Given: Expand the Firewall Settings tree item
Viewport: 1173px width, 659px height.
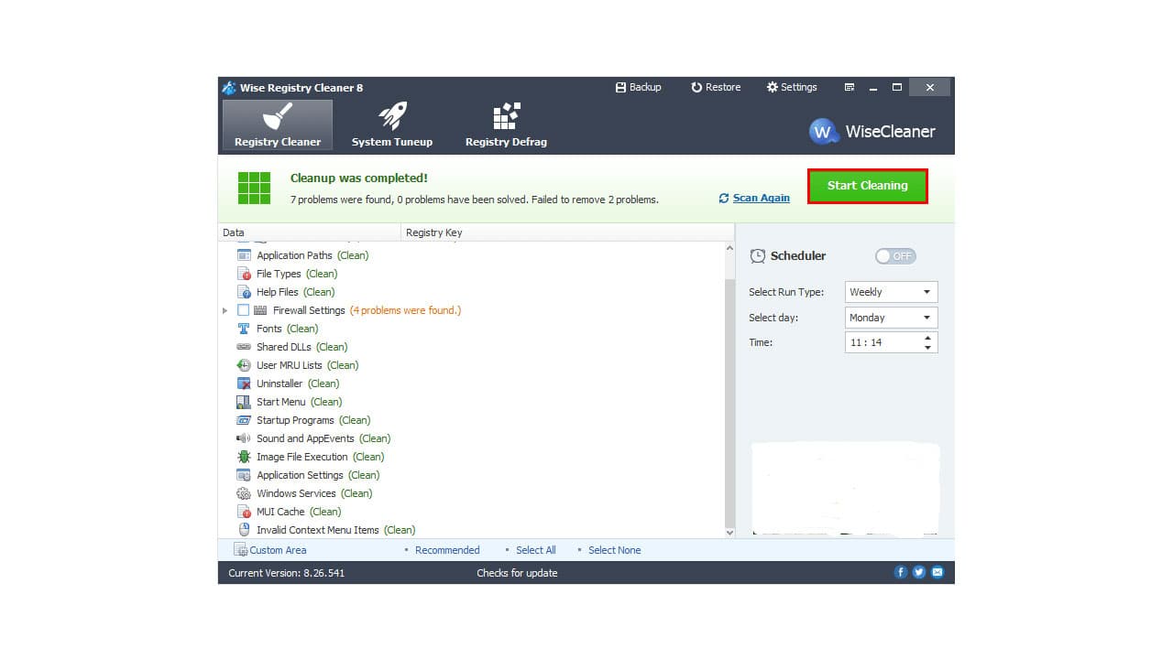Looking at the screenshot, I should (x=225, y=310).
